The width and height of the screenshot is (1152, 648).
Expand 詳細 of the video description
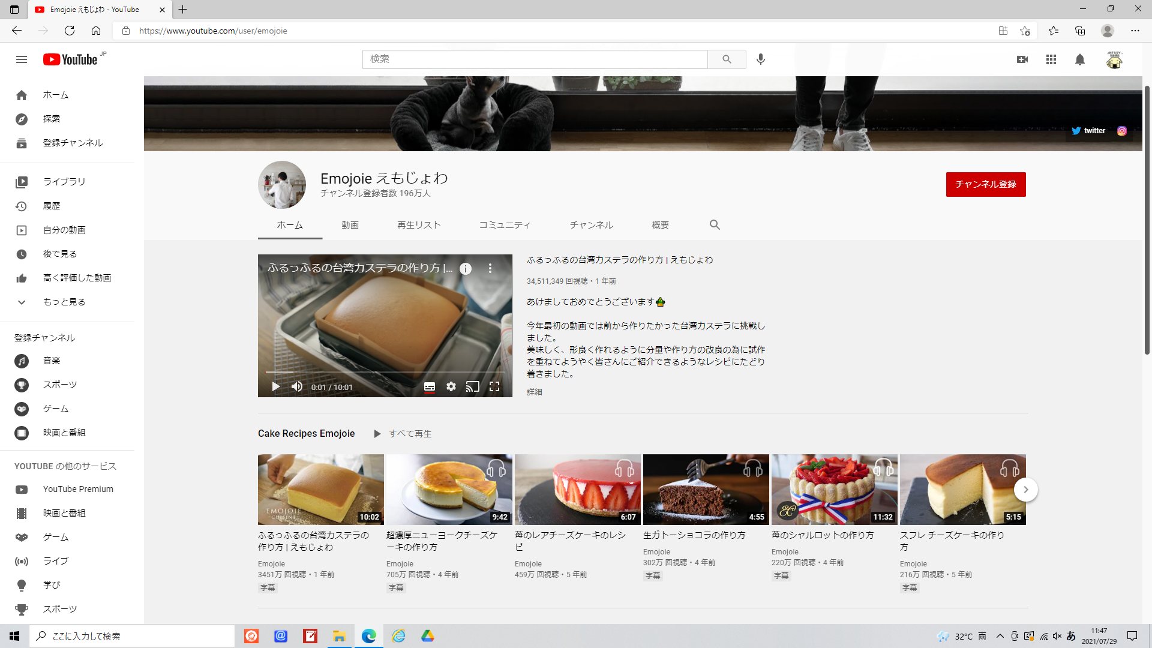[535, 392]
